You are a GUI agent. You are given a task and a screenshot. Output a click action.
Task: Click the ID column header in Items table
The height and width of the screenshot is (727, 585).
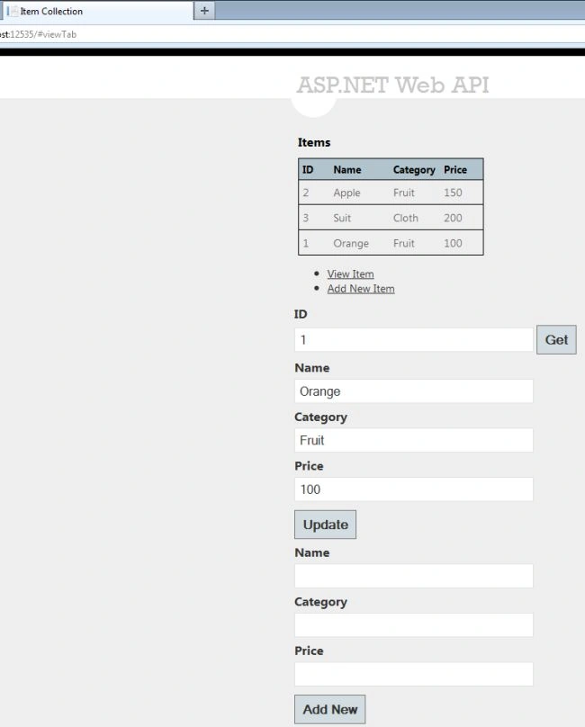click(x=308, y=170)
